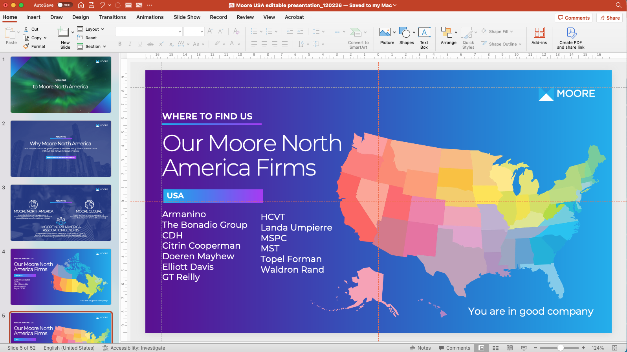Toggle superscript formatting
Image resolution: width=627 pixels, height=352 pixels.
161,44
